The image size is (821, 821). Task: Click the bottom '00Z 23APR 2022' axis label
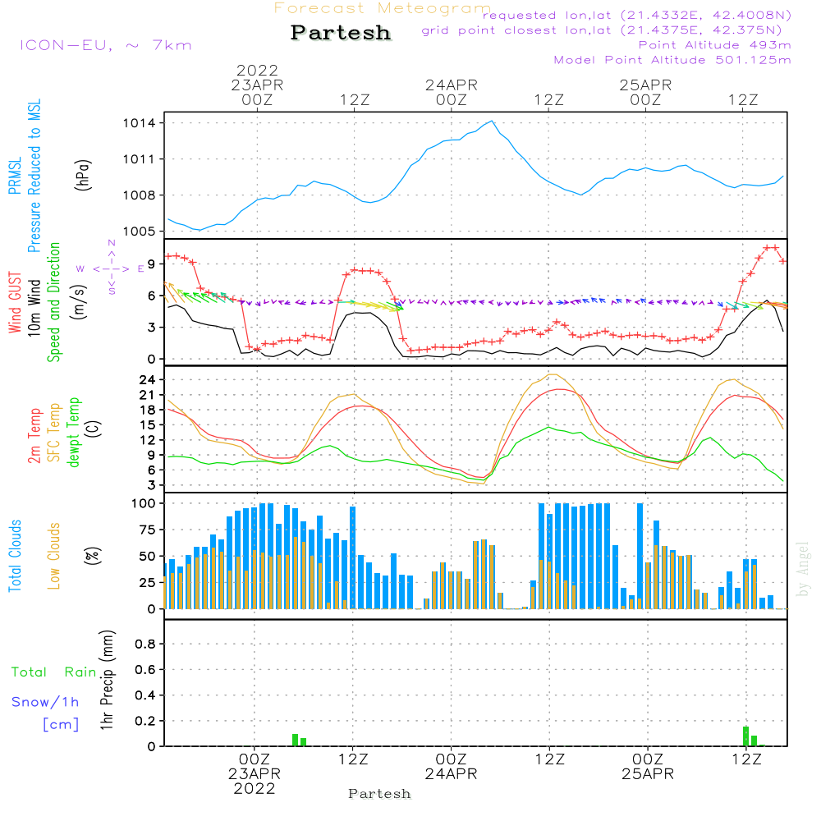pyautogui.click(x=255, y=774)
